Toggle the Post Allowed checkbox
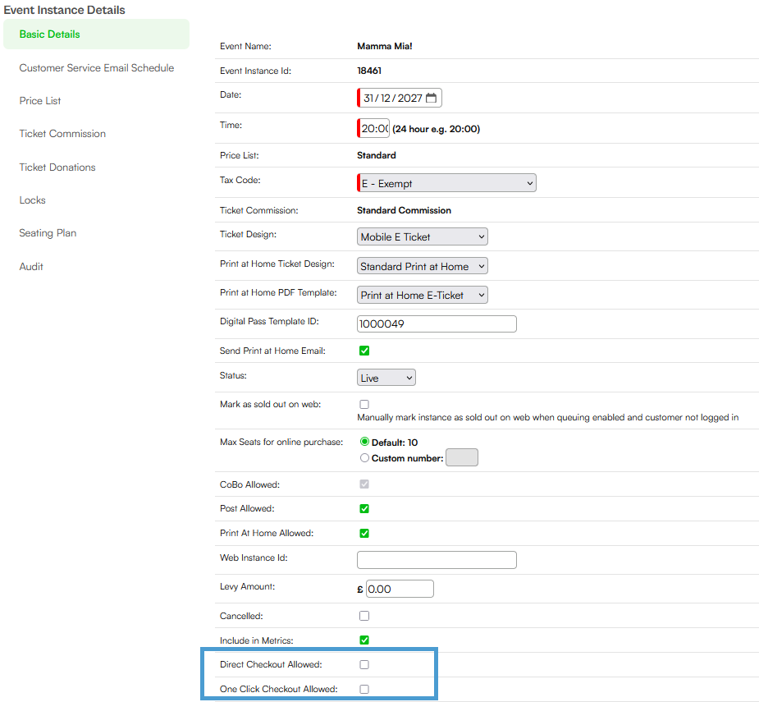Viewport: 759px width, 702px height. [x=364, y=509]
